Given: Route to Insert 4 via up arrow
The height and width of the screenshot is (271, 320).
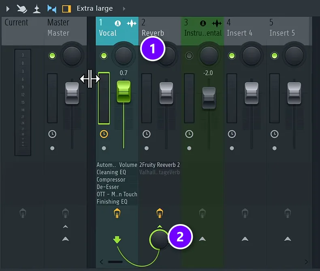Looking at the screenshot, I should point(245,239).
